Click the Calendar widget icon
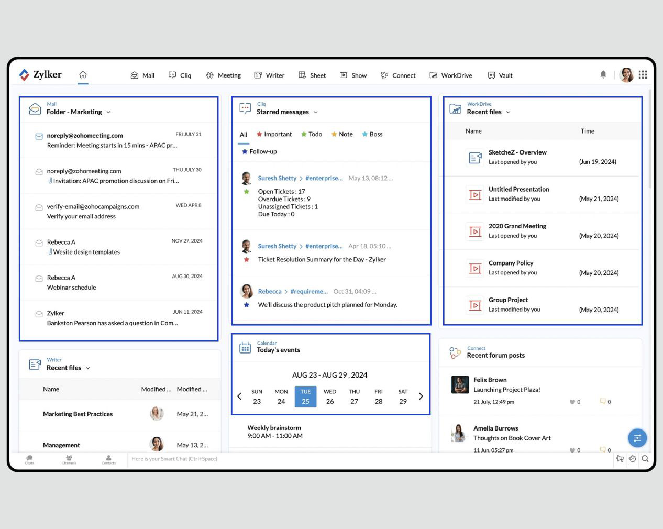Viewport: 663px width, 529px height. [x=245, y=347]
